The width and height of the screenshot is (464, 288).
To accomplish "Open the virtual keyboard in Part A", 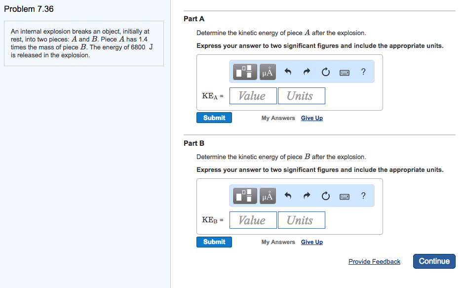I will click(345, 71).
